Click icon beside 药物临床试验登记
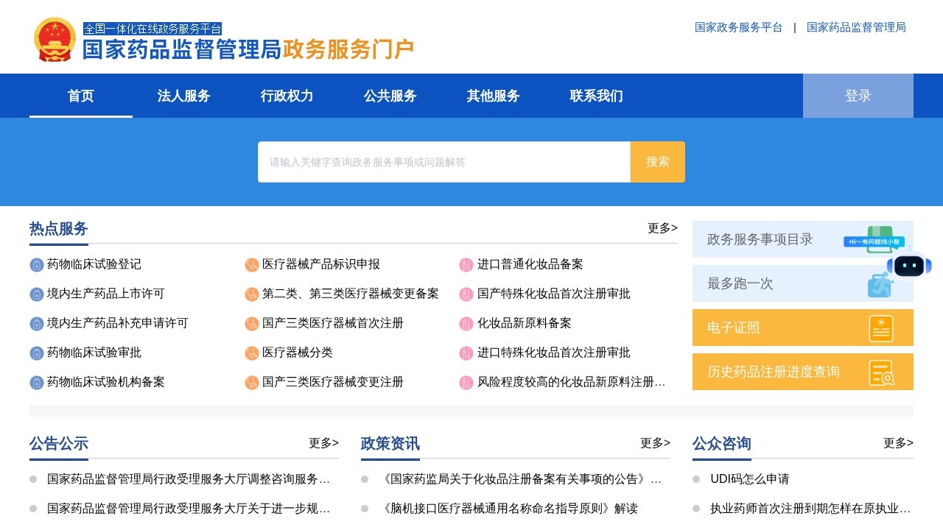Screen dimensions: 943x530 click(37, 265)
